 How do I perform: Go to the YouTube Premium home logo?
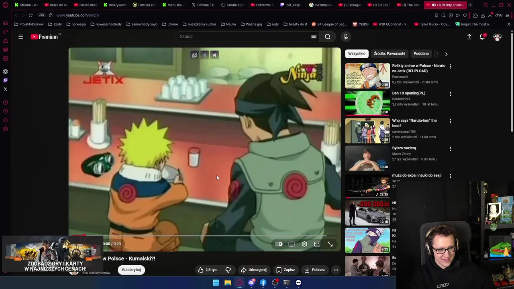point(45,37)
